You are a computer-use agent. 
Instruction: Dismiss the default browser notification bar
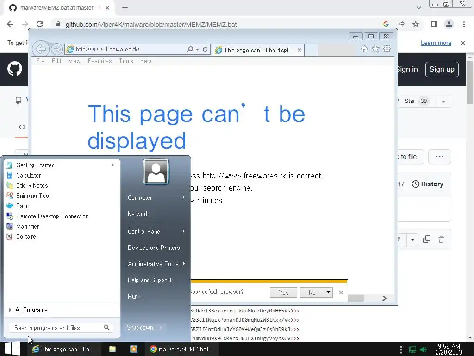pos(341,292)
